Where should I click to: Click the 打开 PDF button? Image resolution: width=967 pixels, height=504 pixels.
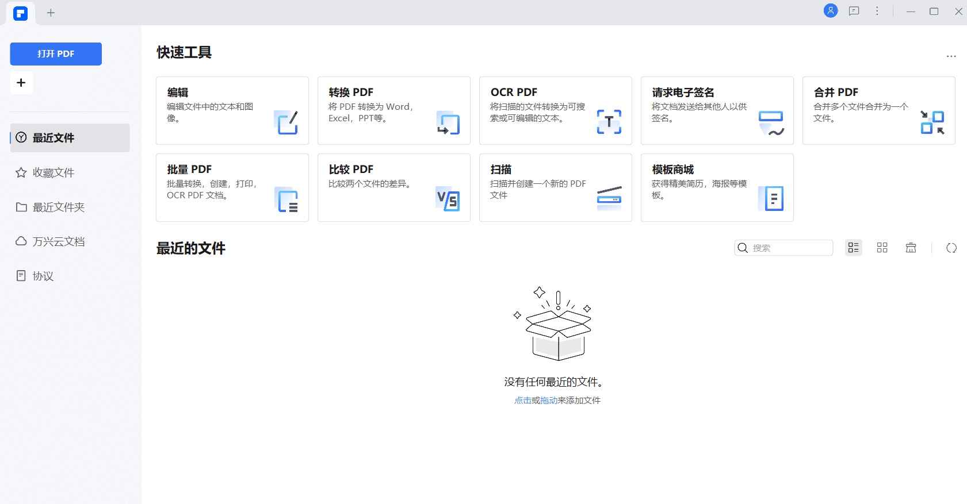pyautogui.click(x=56, y=53)
